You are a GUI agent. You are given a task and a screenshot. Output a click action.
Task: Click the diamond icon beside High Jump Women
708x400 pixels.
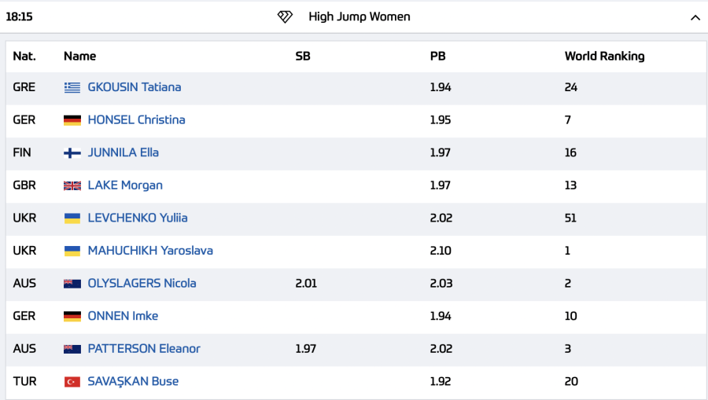[285, 17]
